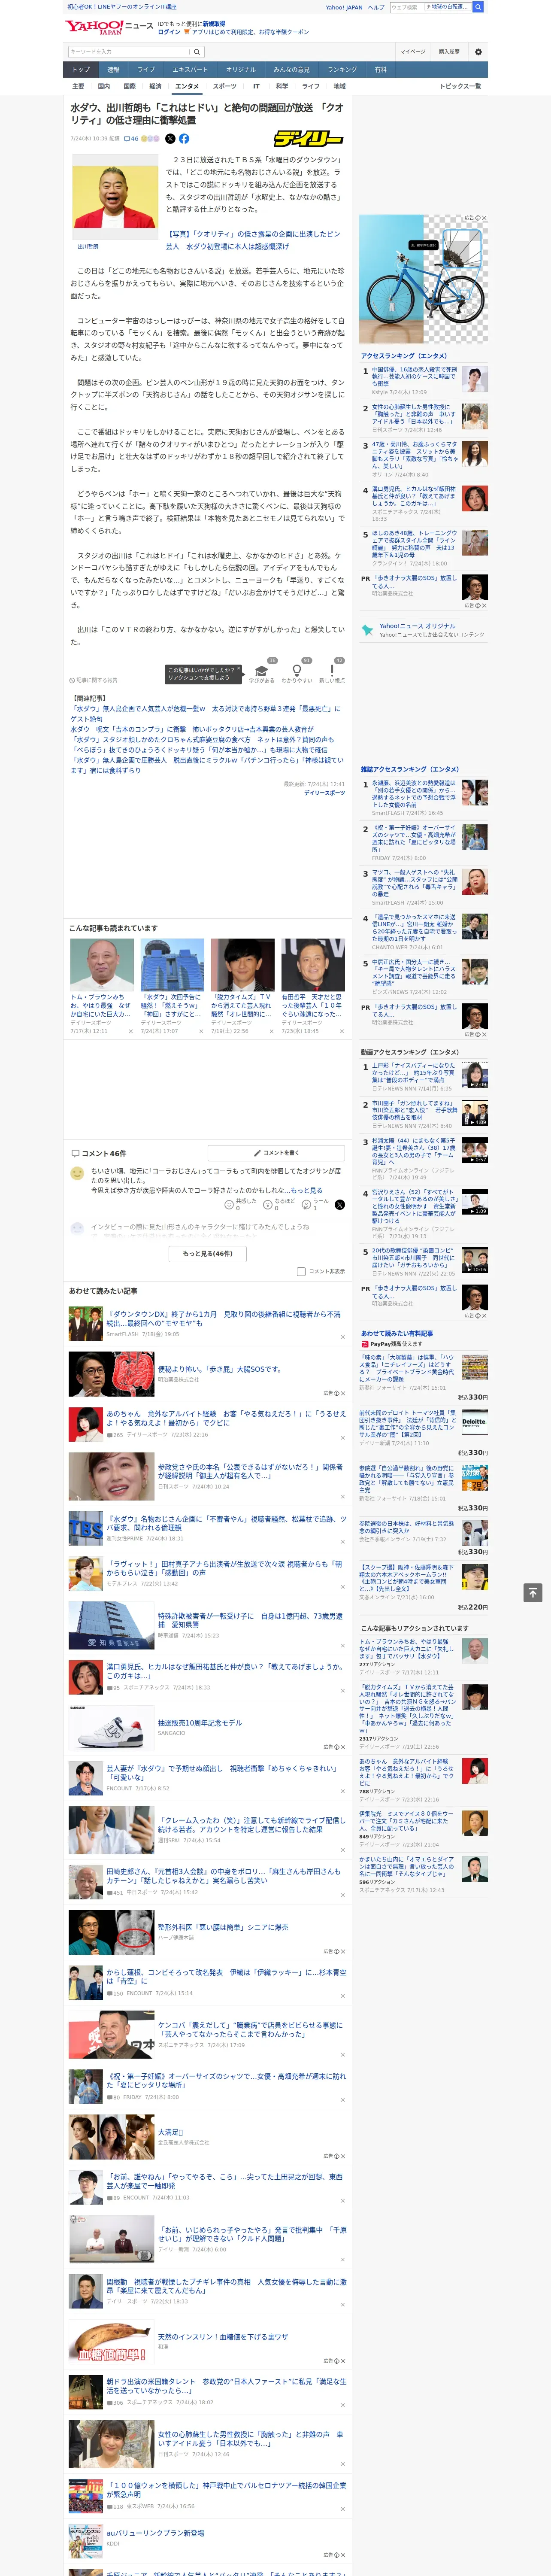Click the Daily Sports (デイリー) logo
551x2576 pixels.
[308, 139]
